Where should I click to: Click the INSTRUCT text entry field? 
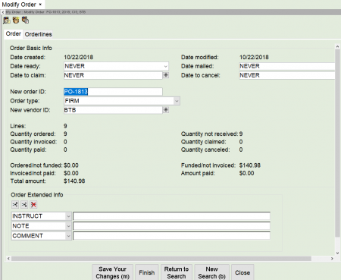(171, 216)
